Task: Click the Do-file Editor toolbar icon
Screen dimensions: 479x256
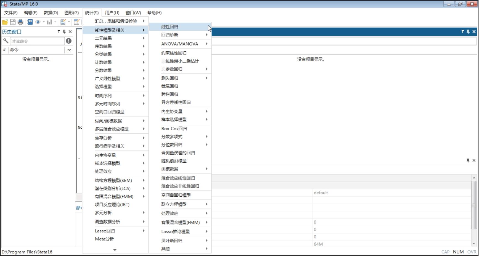Action: [x=63, y=22]
